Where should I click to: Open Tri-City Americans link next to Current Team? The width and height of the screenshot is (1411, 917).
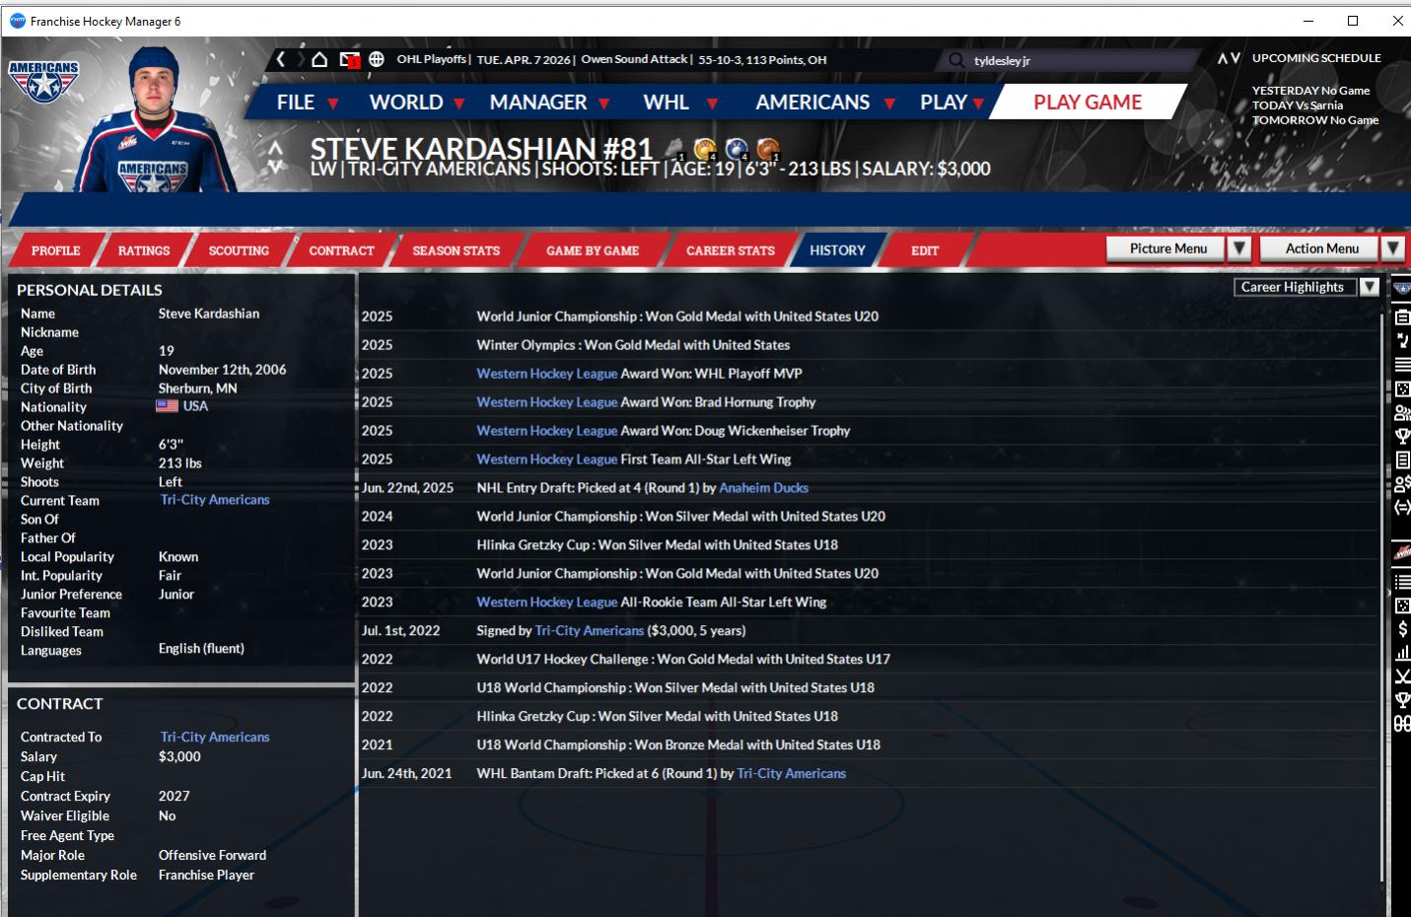[x=215, y=500]
